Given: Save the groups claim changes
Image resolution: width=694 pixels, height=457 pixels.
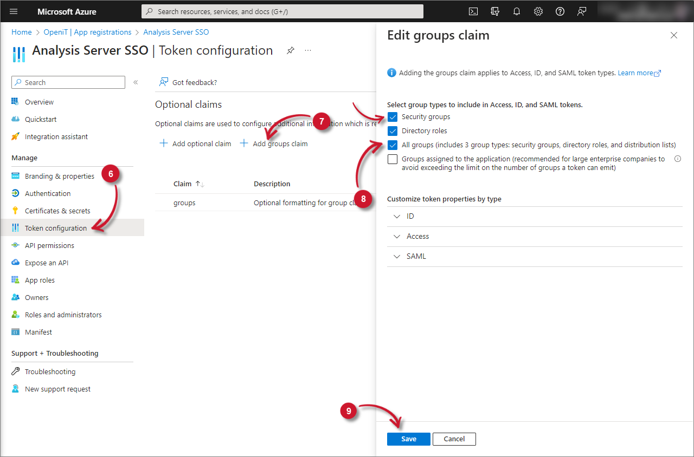Looking at the screenshot, I should (408, 439).
